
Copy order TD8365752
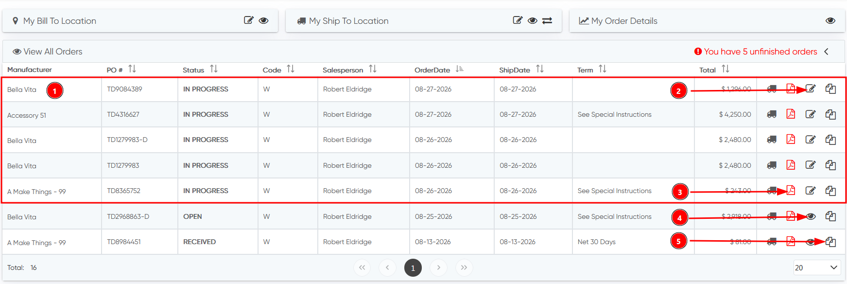[x=830, y=191]
